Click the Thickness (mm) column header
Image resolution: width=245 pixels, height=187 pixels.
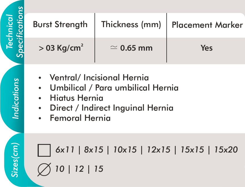click(131, 25)
